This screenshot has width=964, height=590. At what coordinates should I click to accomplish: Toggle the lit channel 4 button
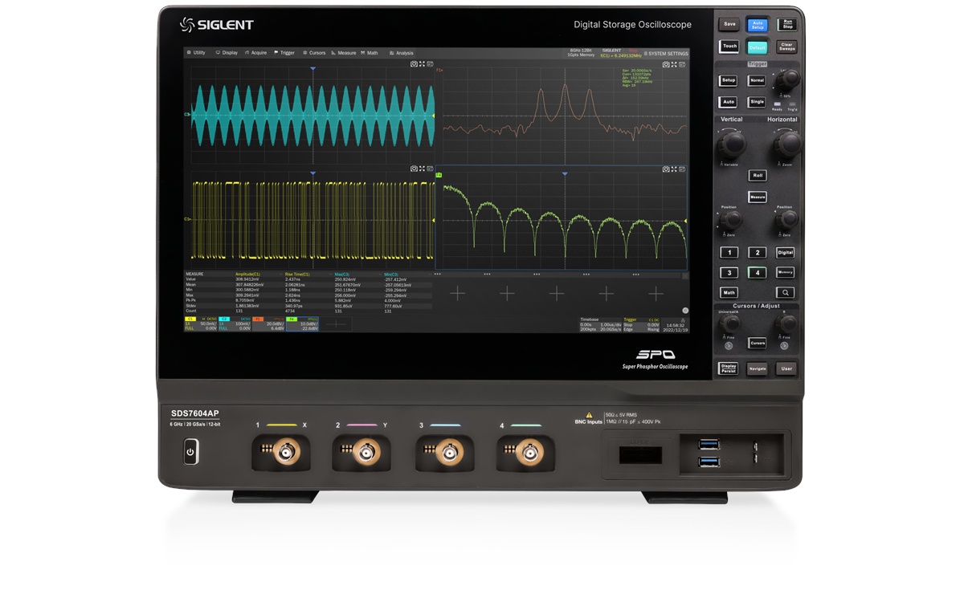(758, 273)
